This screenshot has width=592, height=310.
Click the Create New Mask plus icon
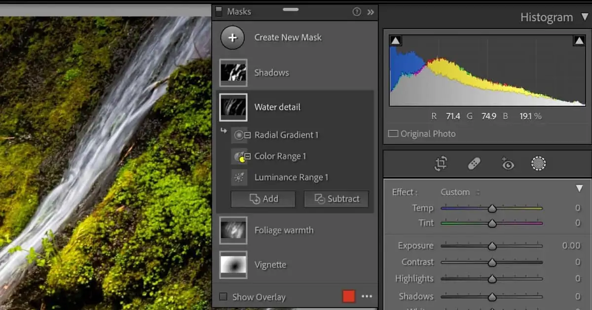tap(232, 37)
